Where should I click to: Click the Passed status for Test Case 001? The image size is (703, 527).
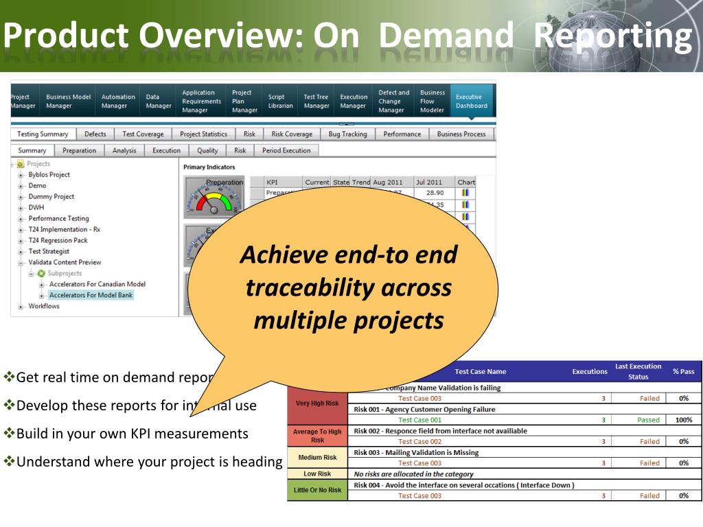pos(648,420)
